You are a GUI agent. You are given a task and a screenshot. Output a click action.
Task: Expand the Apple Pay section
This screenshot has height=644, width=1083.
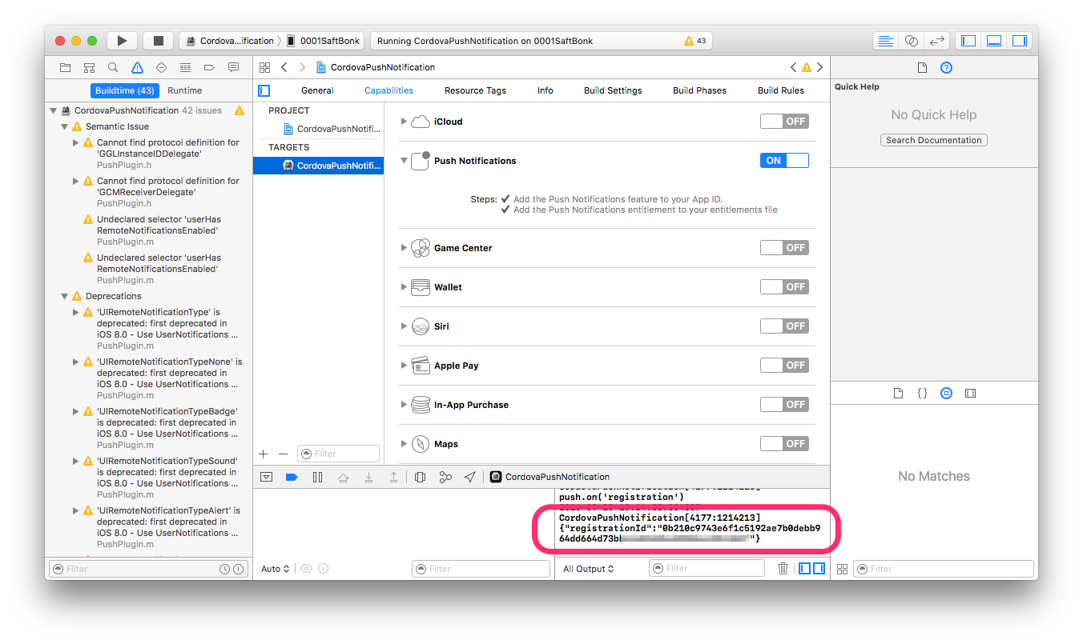(404, 366)
